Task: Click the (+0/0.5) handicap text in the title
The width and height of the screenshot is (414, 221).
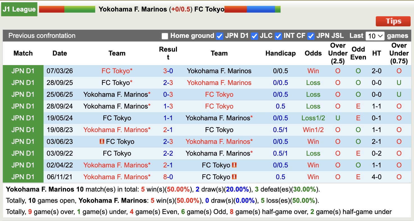Action: coord(180,9)
